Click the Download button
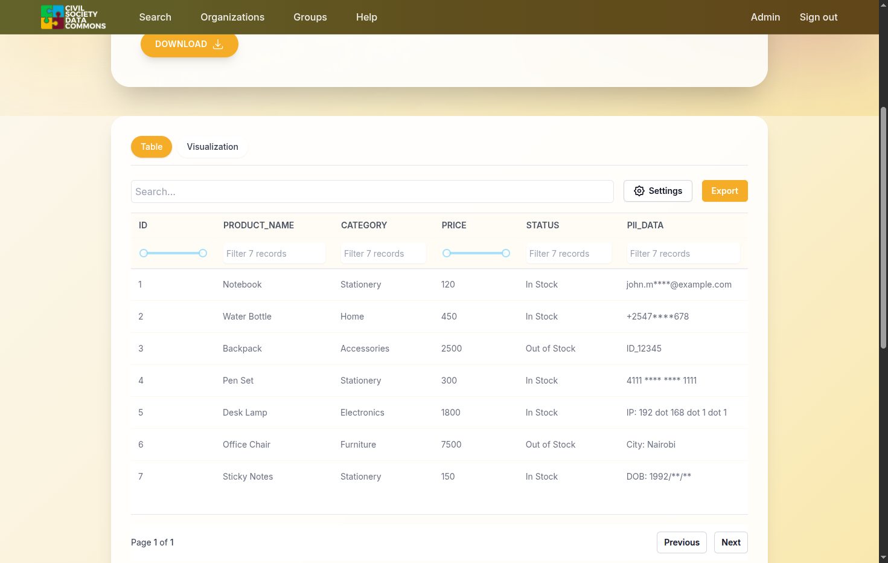The height and width of the screenshot is (563, 888). pos(190,44)
